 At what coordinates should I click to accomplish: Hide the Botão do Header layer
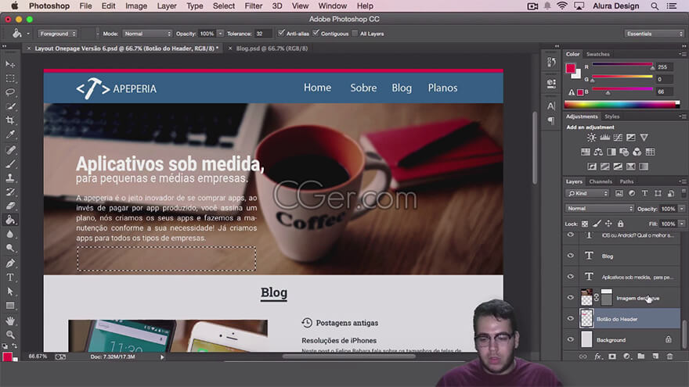570,318
